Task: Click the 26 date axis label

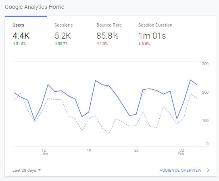Action: coord(136,150)
